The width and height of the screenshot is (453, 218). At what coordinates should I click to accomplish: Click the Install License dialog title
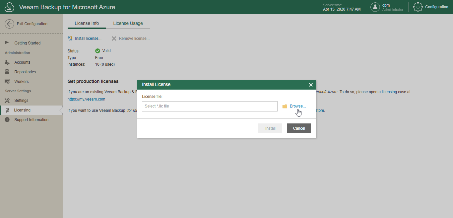pyautogui.click(x=156, y=85)
